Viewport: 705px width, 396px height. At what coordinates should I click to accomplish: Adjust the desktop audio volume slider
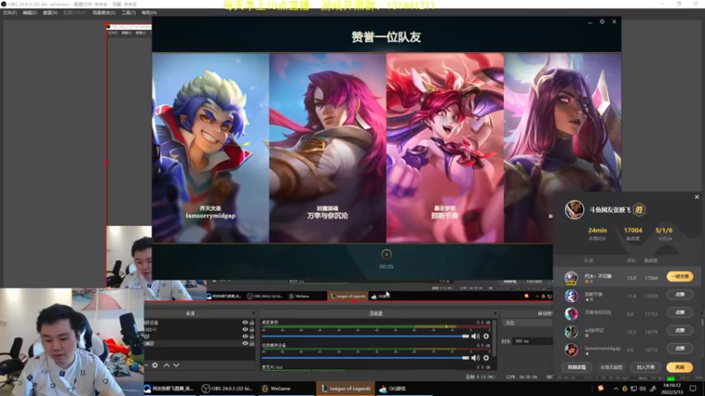(365, 336)
